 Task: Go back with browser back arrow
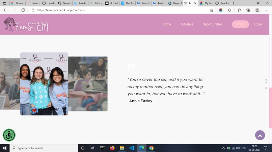(5, 10)
